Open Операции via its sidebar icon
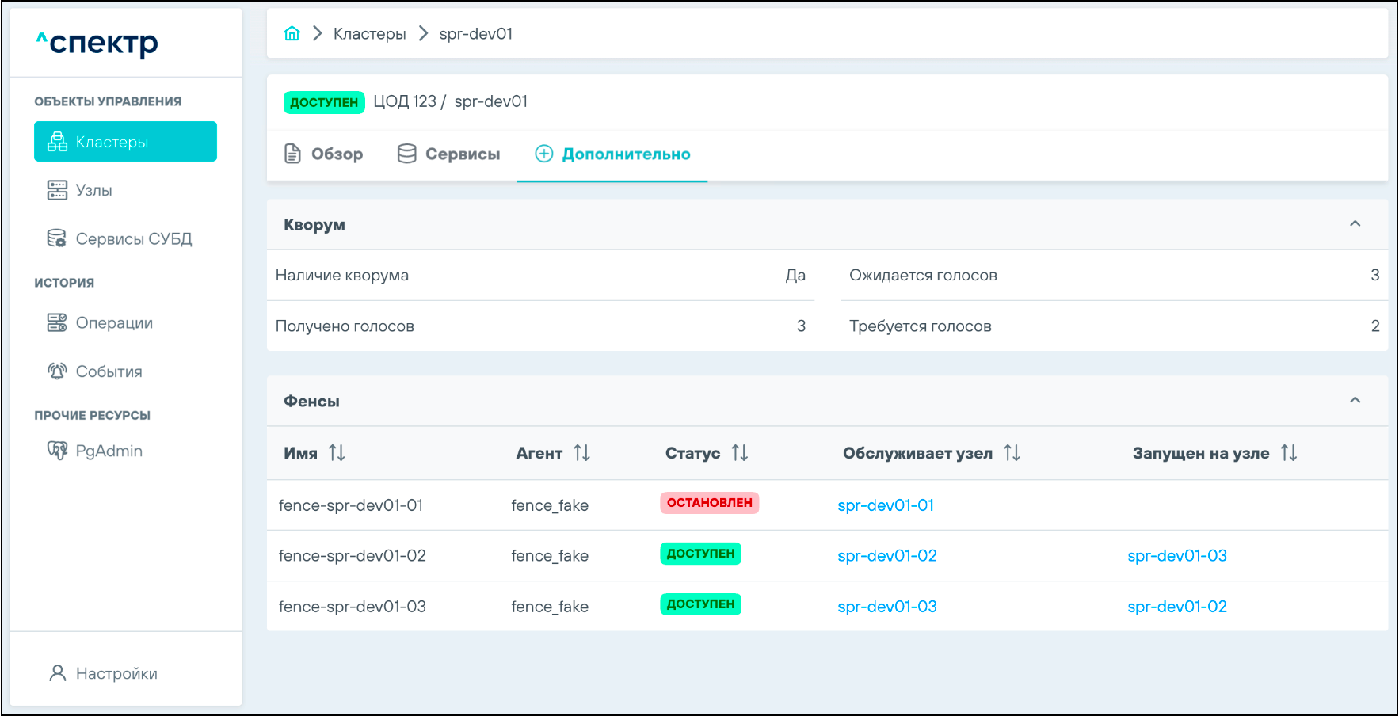 (57, 322)
